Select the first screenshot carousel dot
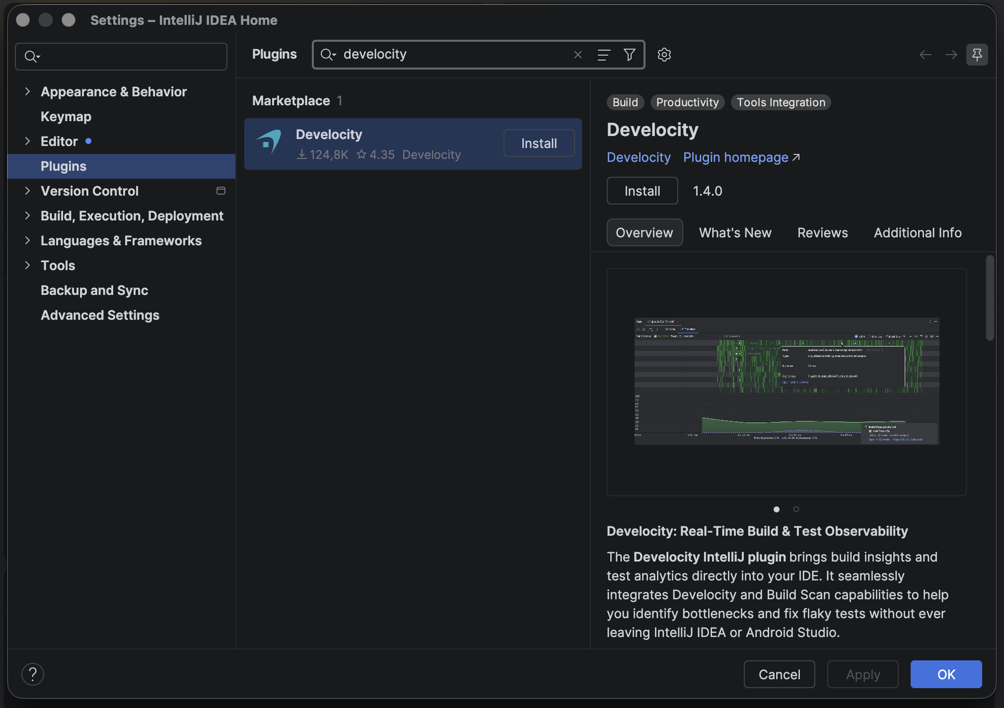1004x708 pixels. point(777,509)
